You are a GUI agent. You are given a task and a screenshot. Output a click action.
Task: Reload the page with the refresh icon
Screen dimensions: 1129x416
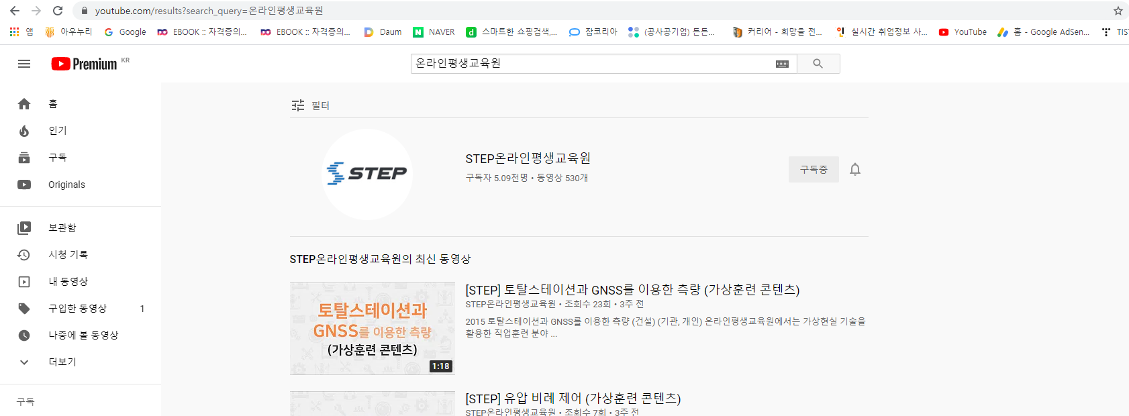[x=58, y=11]
